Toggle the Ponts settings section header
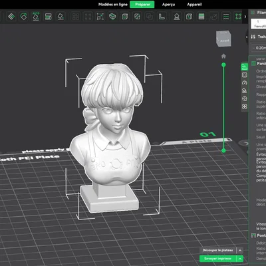Viewport: 266px width, 266px height. click(x=259, y=235)
